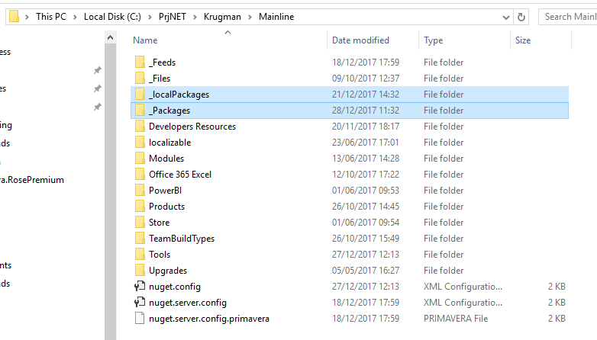Select the Products folder name
Viewport: 597px width, 340px height.
point(166,206)
